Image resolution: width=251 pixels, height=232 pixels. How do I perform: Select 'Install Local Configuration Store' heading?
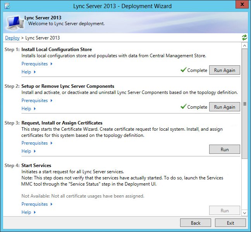tap(57, 49)
